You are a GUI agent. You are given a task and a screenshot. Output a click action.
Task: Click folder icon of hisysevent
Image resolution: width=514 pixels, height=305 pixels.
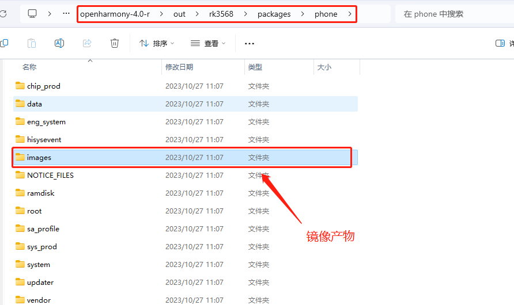tap(20, 139)
